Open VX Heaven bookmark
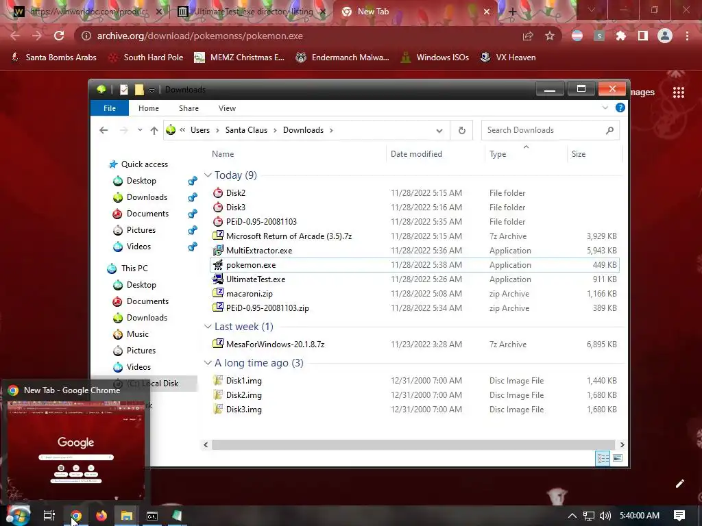 508,58
